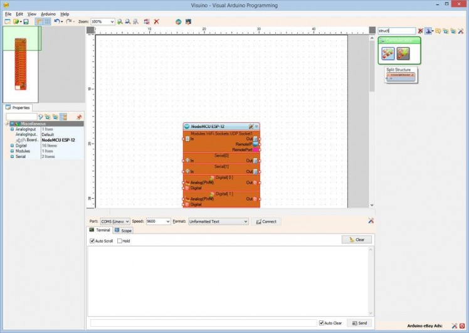Click the red X delete toolbar icon
This screenshot has height=333, width=469.
click(x=157, y=21)
